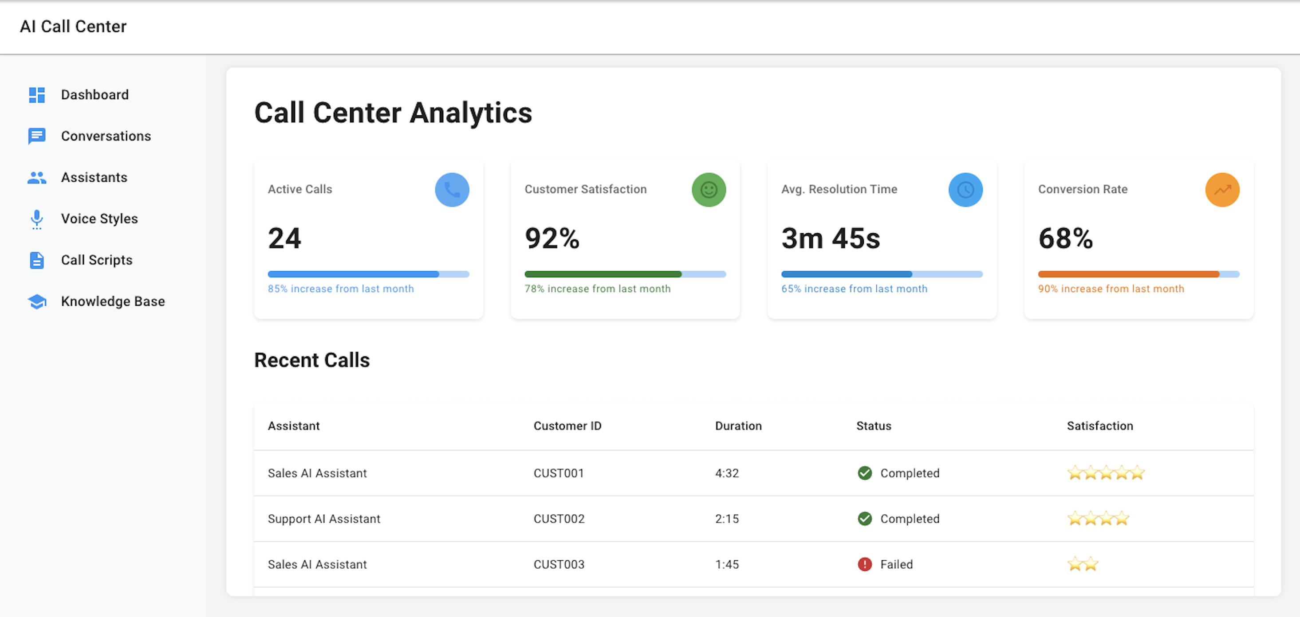Image resolution: width=1300 pixels, height=617 pixels.
Task: Click the Assistants people icon
Action: point(37,177)
